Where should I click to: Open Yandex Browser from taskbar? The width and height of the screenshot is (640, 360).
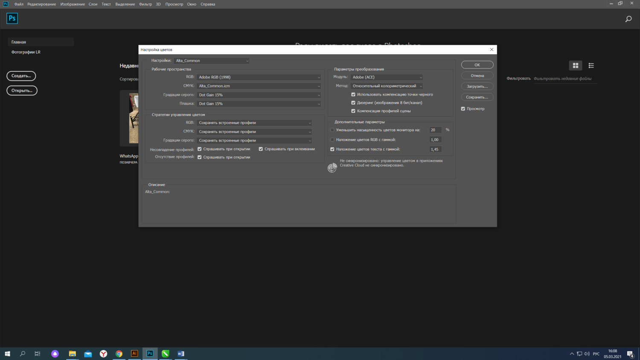click(x=104, y=354)
